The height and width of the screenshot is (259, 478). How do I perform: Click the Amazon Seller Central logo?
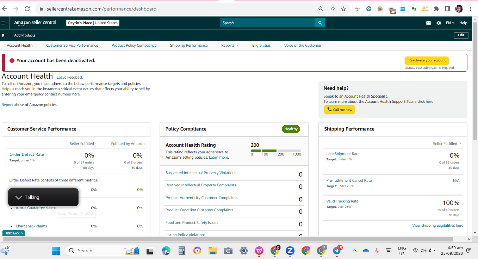(x=35, y=23)
